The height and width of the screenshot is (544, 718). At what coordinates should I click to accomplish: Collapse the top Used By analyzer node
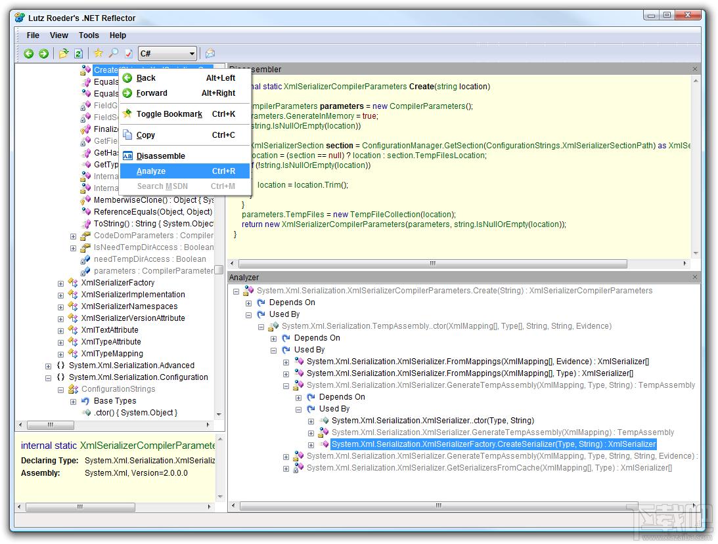(x=249, y=315)
